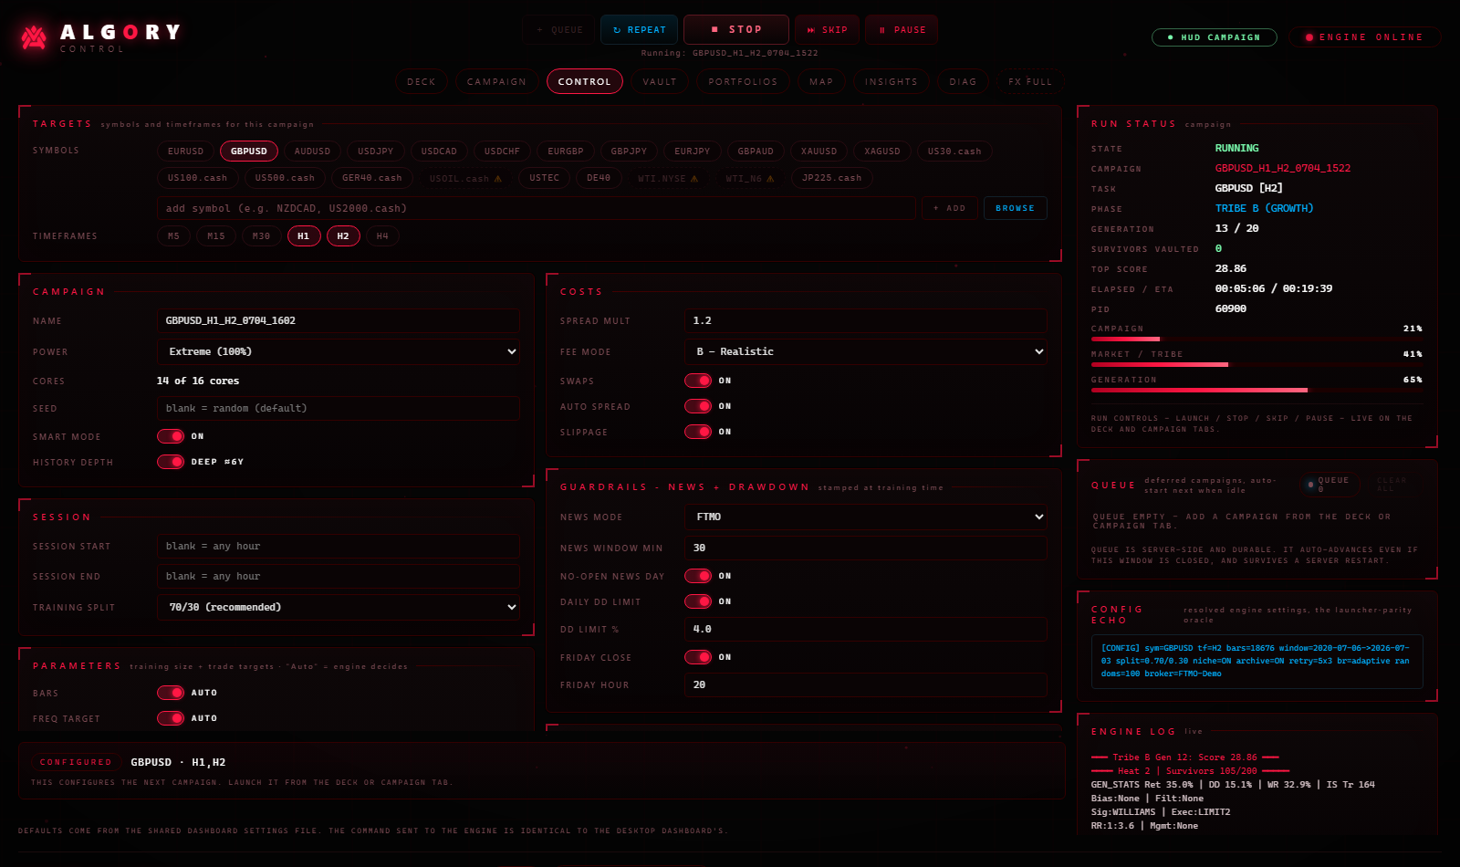Toggle the History Depth switch

click(x=171, y=462)
